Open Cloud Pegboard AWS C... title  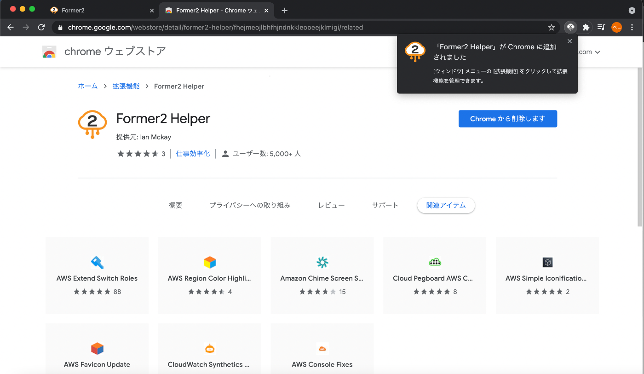[433, 278]
